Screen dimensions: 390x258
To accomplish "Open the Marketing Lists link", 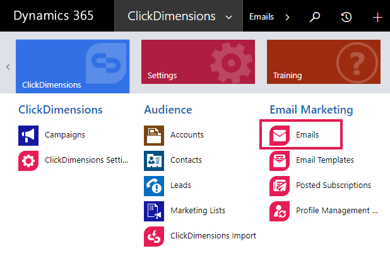I will point(198,210).
